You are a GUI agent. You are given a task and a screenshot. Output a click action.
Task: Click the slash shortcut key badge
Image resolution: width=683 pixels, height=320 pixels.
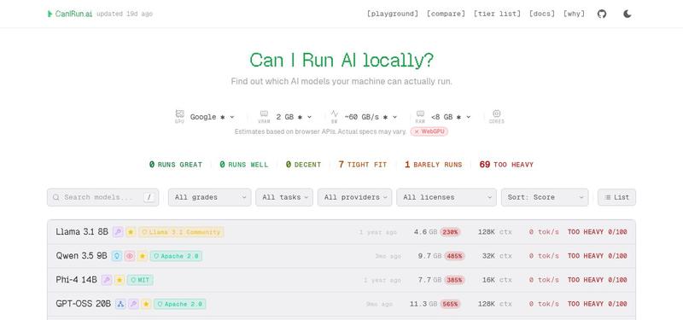(x=149, y=197)
